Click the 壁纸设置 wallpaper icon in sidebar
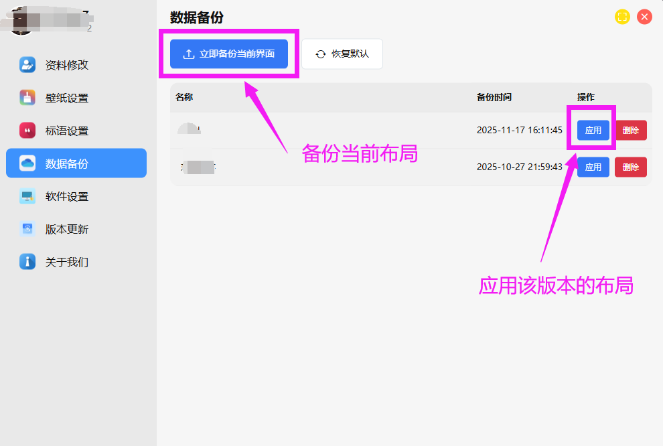The image size is (663, 446). 27,98
